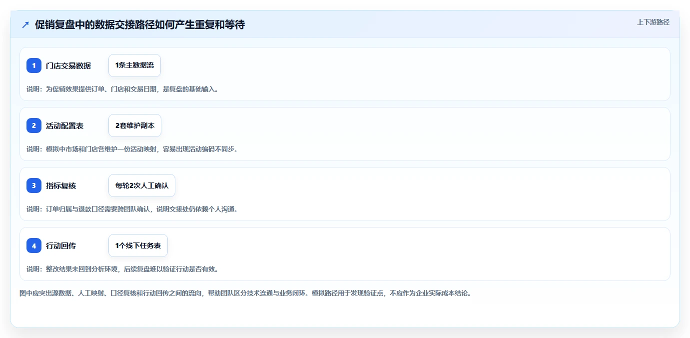Click the description starting 整改结果未回到分析环境

pyautogui.click(x=122, y=269)
